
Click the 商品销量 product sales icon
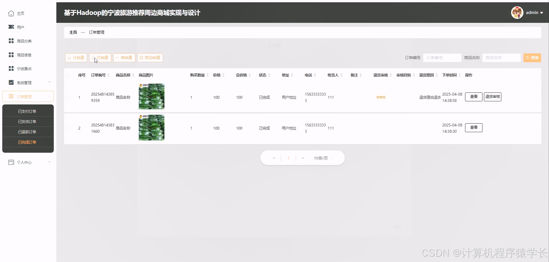pyautogui.click(x=141, y=58)
